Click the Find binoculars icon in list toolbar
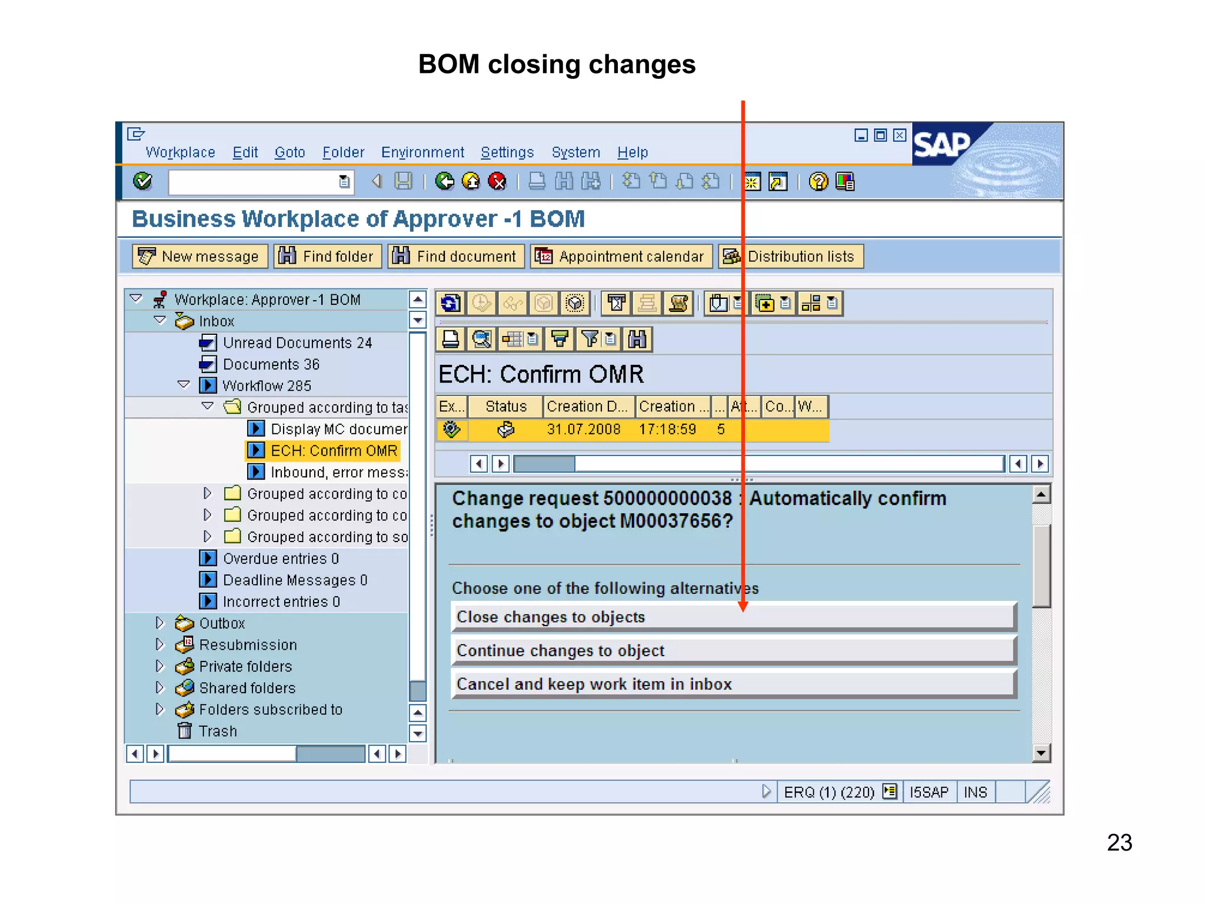This screenshot has height=904, width=1205. (x=637, y=340)
